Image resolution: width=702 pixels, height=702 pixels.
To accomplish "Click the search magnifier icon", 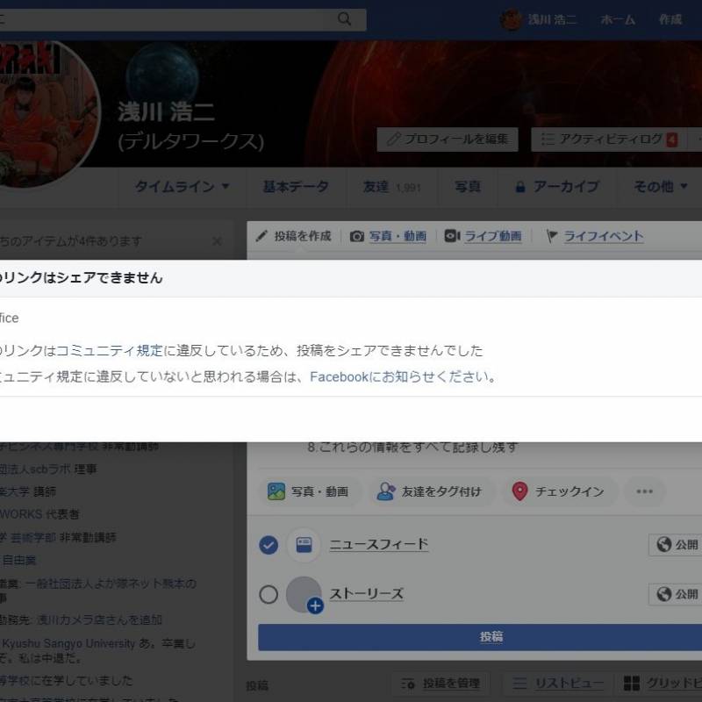I will click(x=344, y=19).
